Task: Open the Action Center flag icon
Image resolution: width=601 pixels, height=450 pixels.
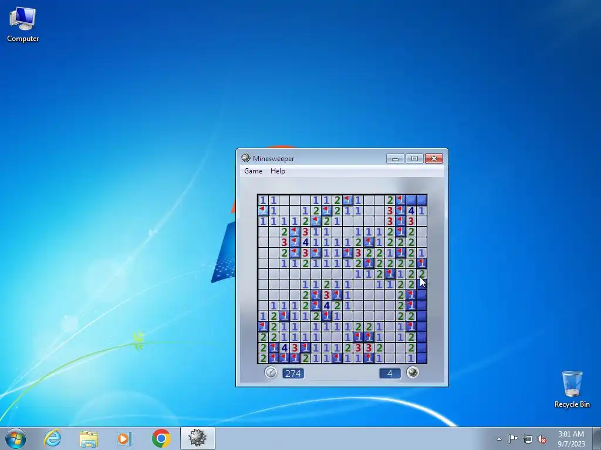Action: pos(513,439)
